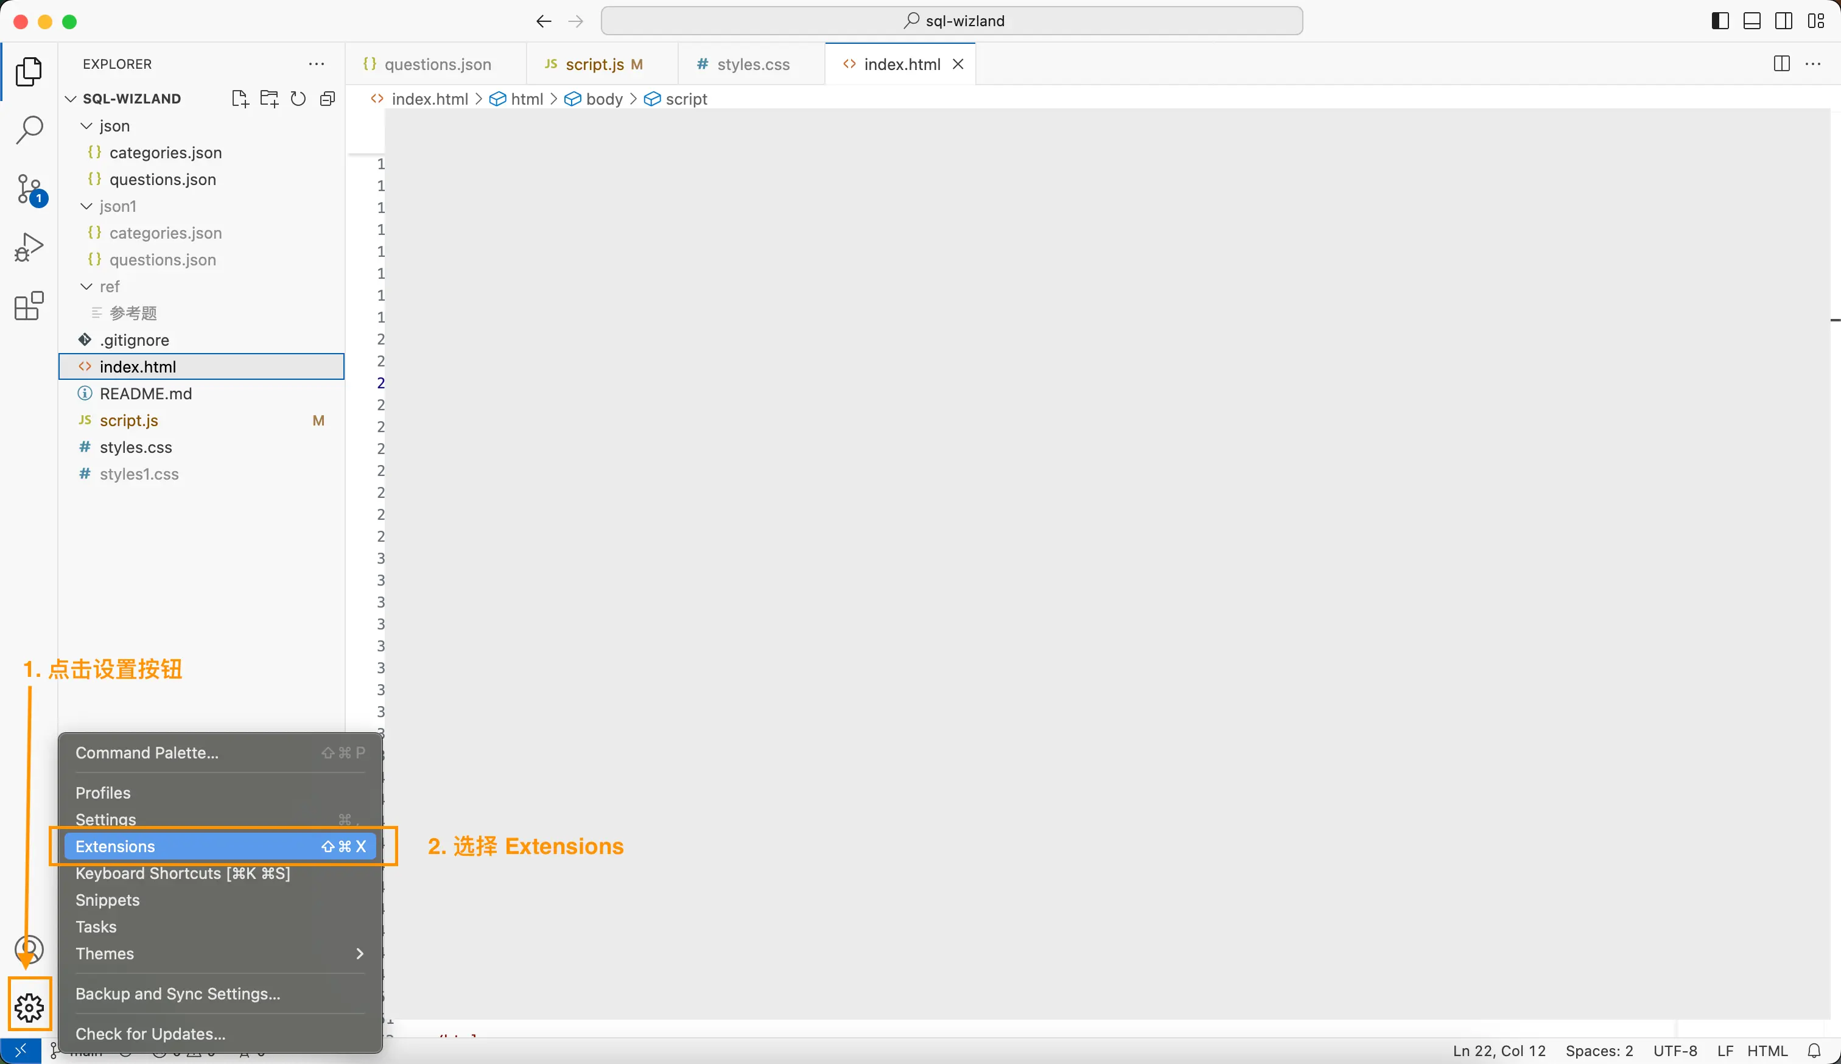Create a new file in SQL-WIZLAND
Image resolution: width=1841 pixels, height=1064 pixels.
click(240, 99)
